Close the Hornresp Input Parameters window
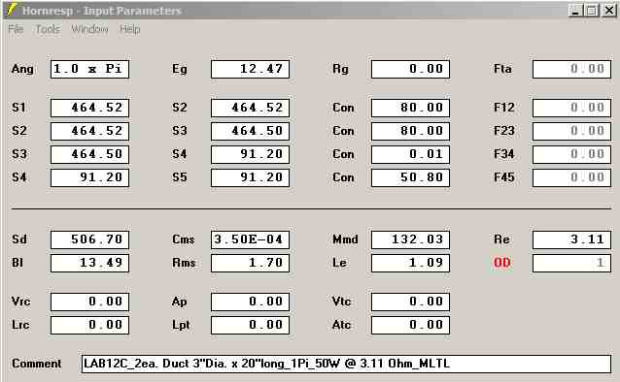Screen dimensions: 620x382 (609, 11)
